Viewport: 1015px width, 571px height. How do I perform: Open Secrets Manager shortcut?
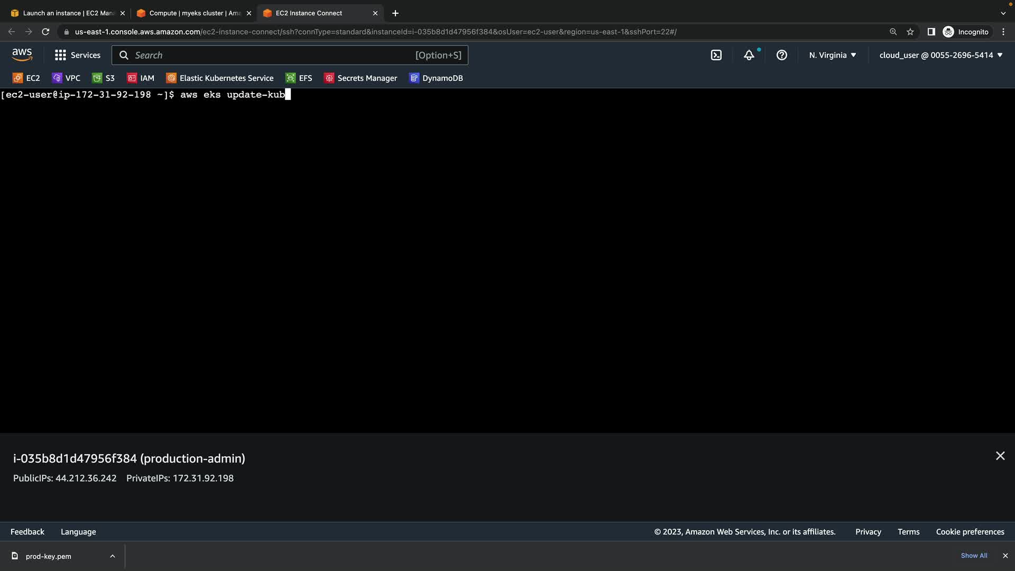pos(361,78)
